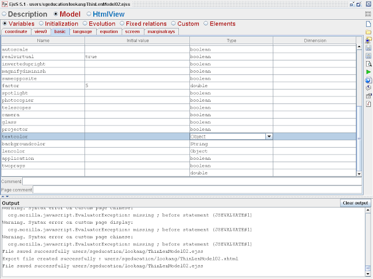The height and width of the screenshot is (279, 373).
Task: Switch to the coordinate variables tab
Action: coord(16,31)
